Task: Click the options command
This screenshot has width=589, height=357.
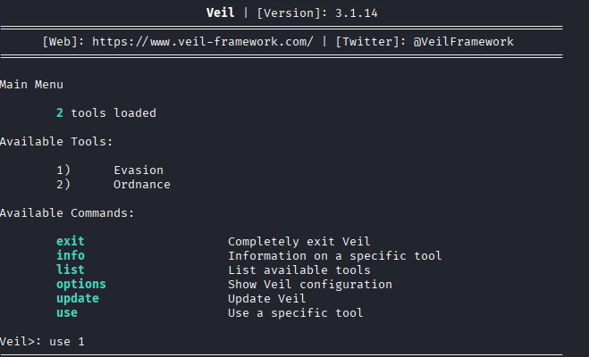Action: coord(80,284)
